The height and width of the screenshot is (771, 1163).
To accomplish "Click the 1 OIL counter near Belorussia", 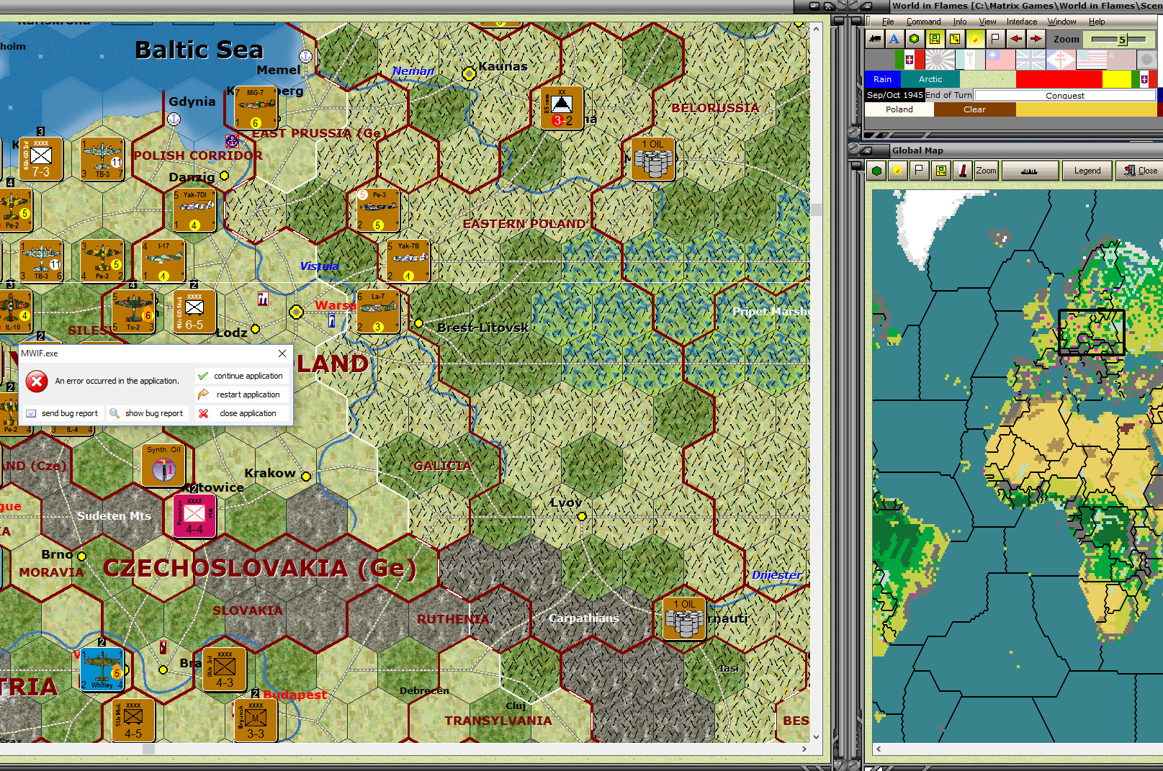I will (653, 159).
